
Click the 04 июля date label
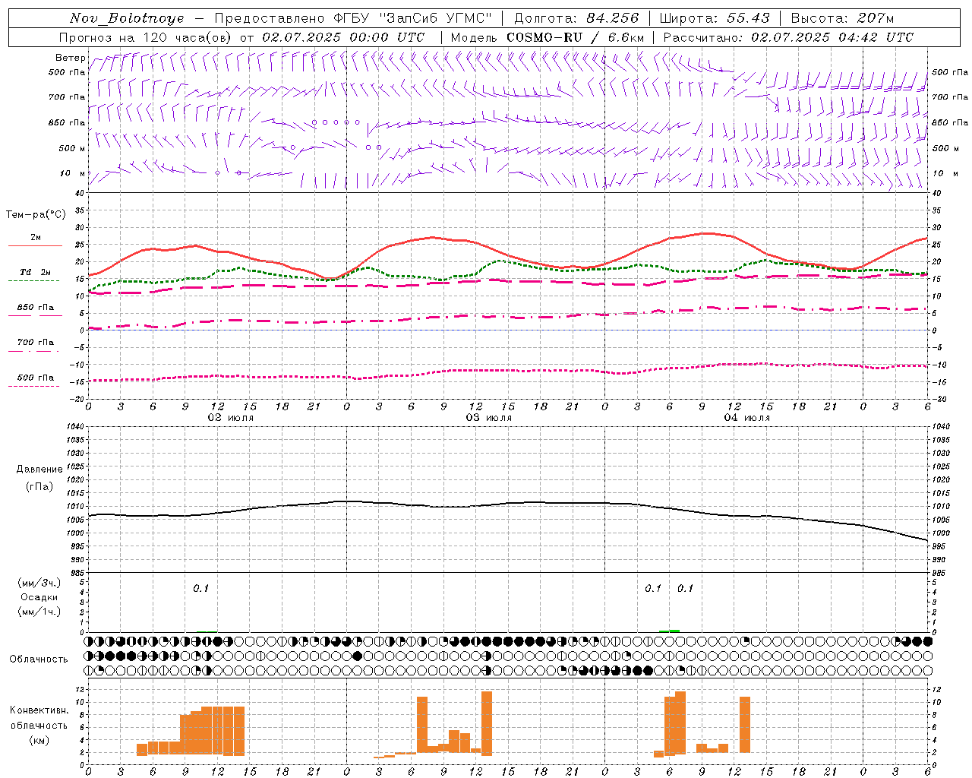(x=746, y=418)
